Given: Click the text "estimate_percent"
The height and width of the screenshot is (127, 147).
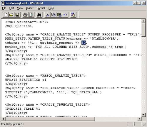Looking at the screenshot, I should click(56, 43).
